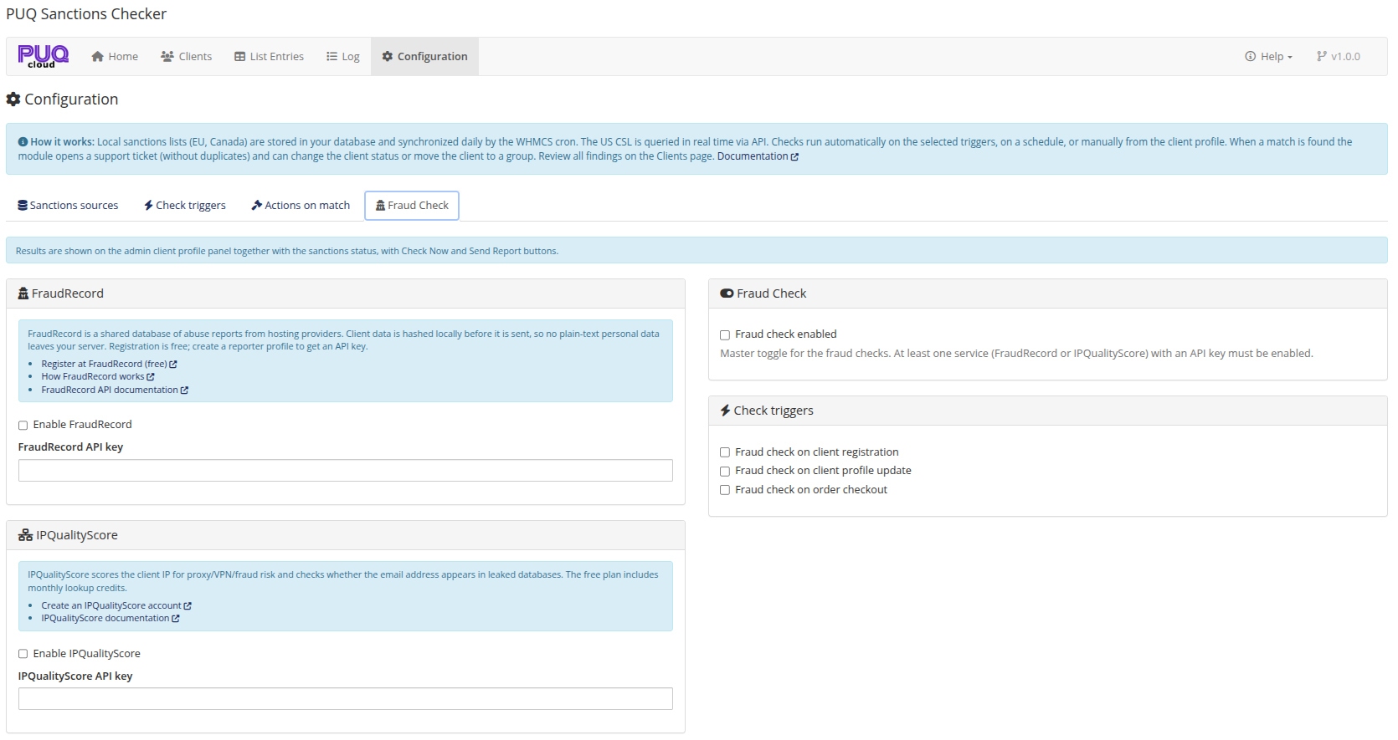Screen dimensions: 1398x740
Task: Go to the Home page
Action: [x=115, y=56]
